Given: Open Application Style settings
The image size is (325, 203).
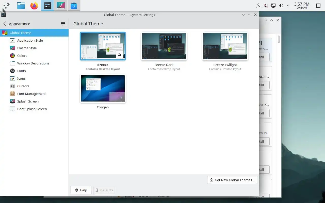Looking at the screenshot, I should coord(34,40).
